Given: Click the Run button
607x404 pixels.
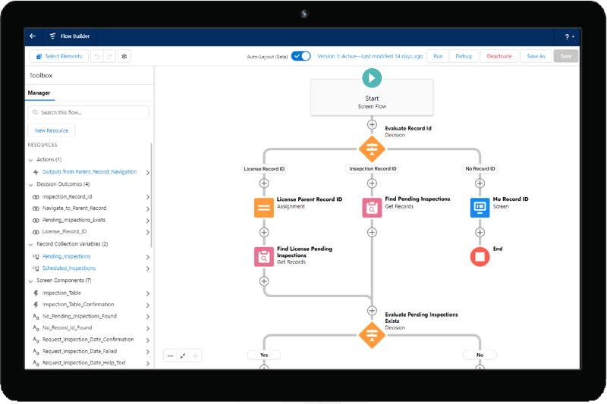Looking at the screenshot, I should pos(438,56).
